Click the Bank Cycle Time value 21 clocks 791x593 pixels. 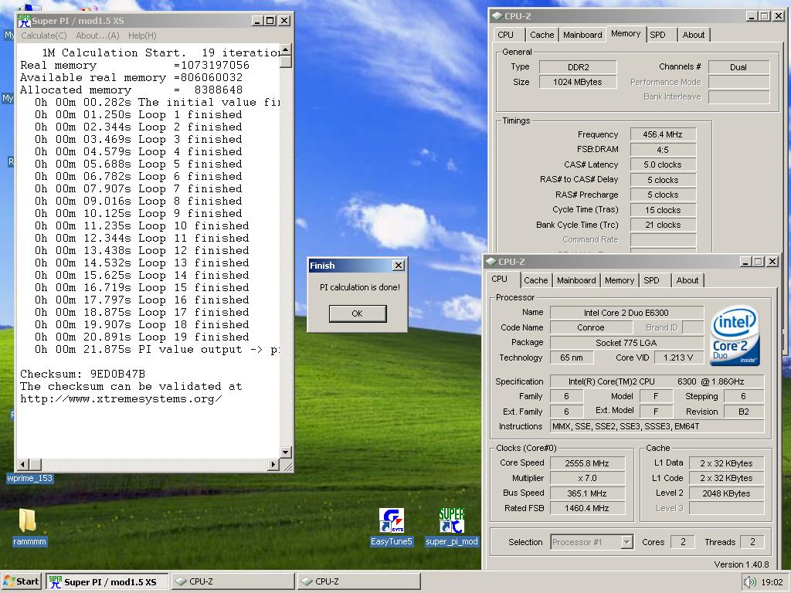pyautogui.click(x=663, y=225)
